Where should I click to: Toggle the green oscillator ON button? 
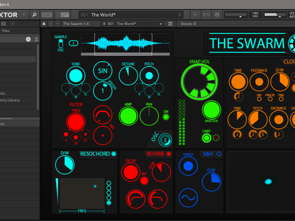tap(166, 117)
